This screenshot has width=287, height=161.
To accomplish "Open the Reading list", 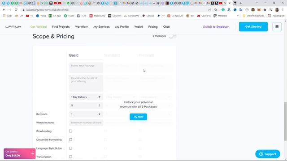I will click(x=276, y=16).
